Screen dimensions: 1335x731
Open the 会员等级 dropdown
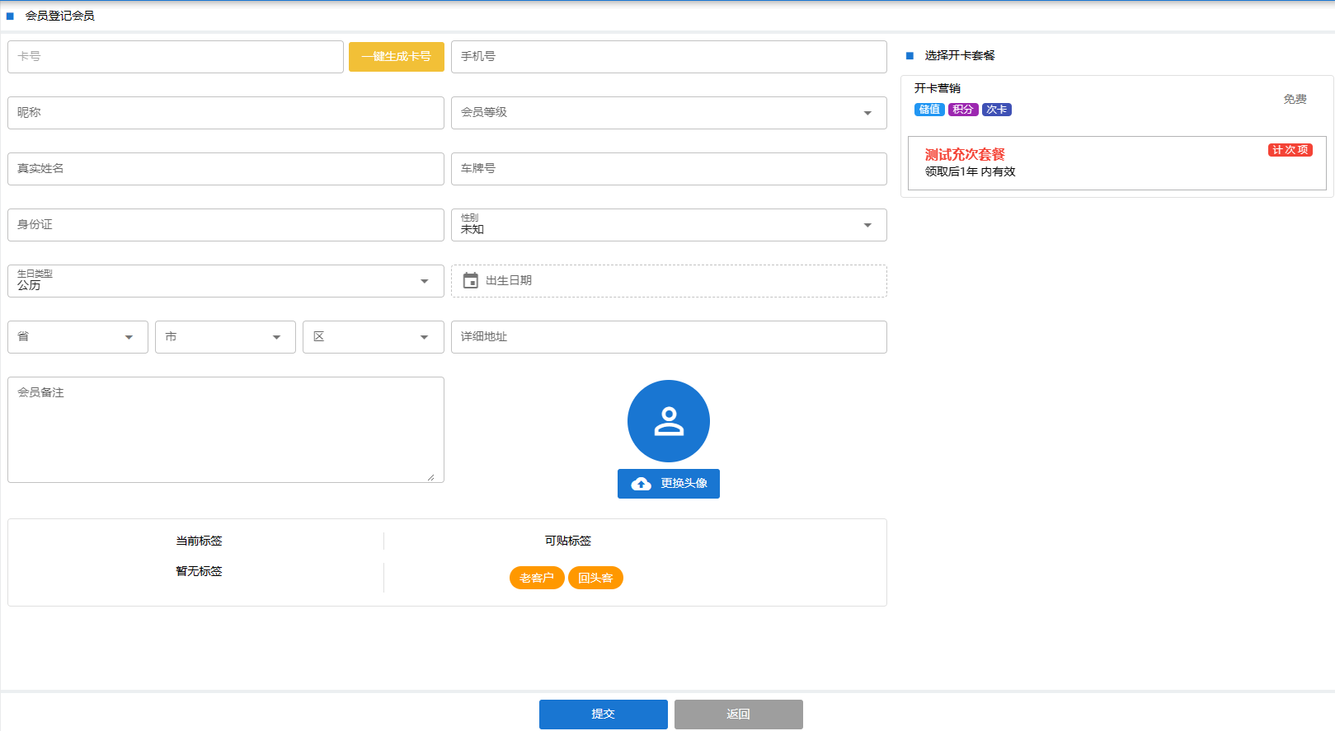point(669,113)
